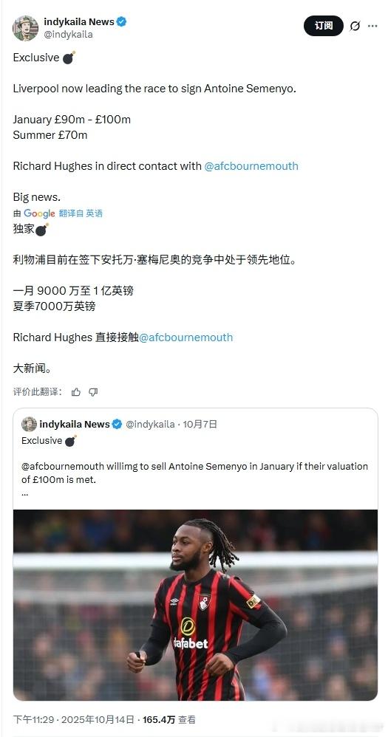Click the blue verified badge beside indykaila News
Image resolution: width=388 pixels, height=737 pixels.
pyautogui.click(x=121, y=21)
